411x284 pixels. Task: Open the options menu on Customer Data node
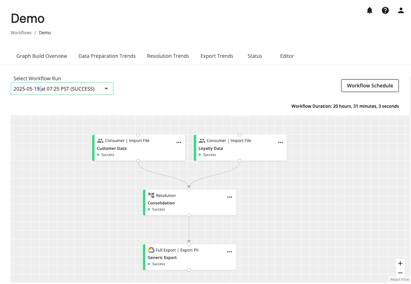179,142
